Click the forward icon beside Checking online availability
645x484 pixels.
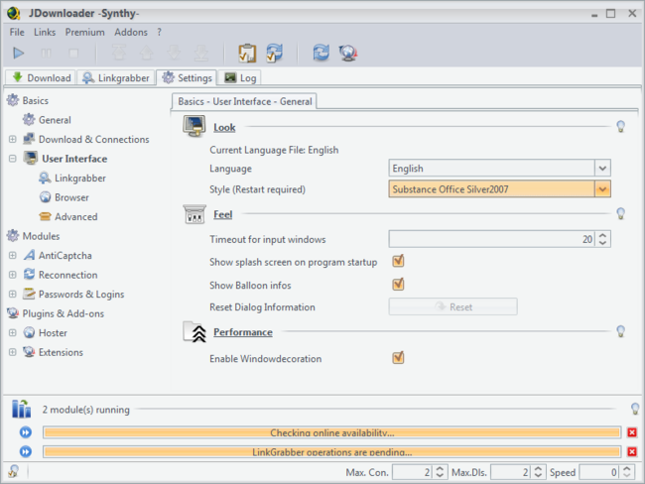coord(26,432)
